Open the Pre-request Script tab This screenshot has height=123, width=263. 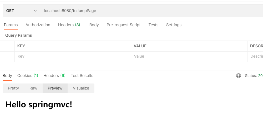tap(124, 25)
